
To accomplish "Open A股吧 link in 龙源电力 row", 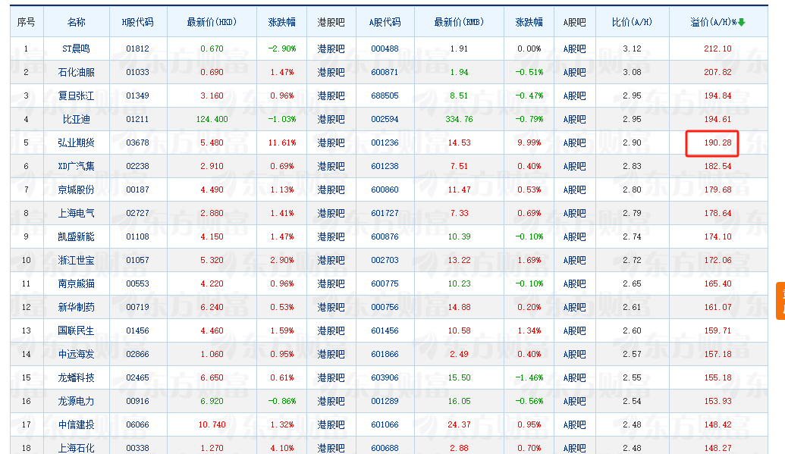I will point(574,402).
